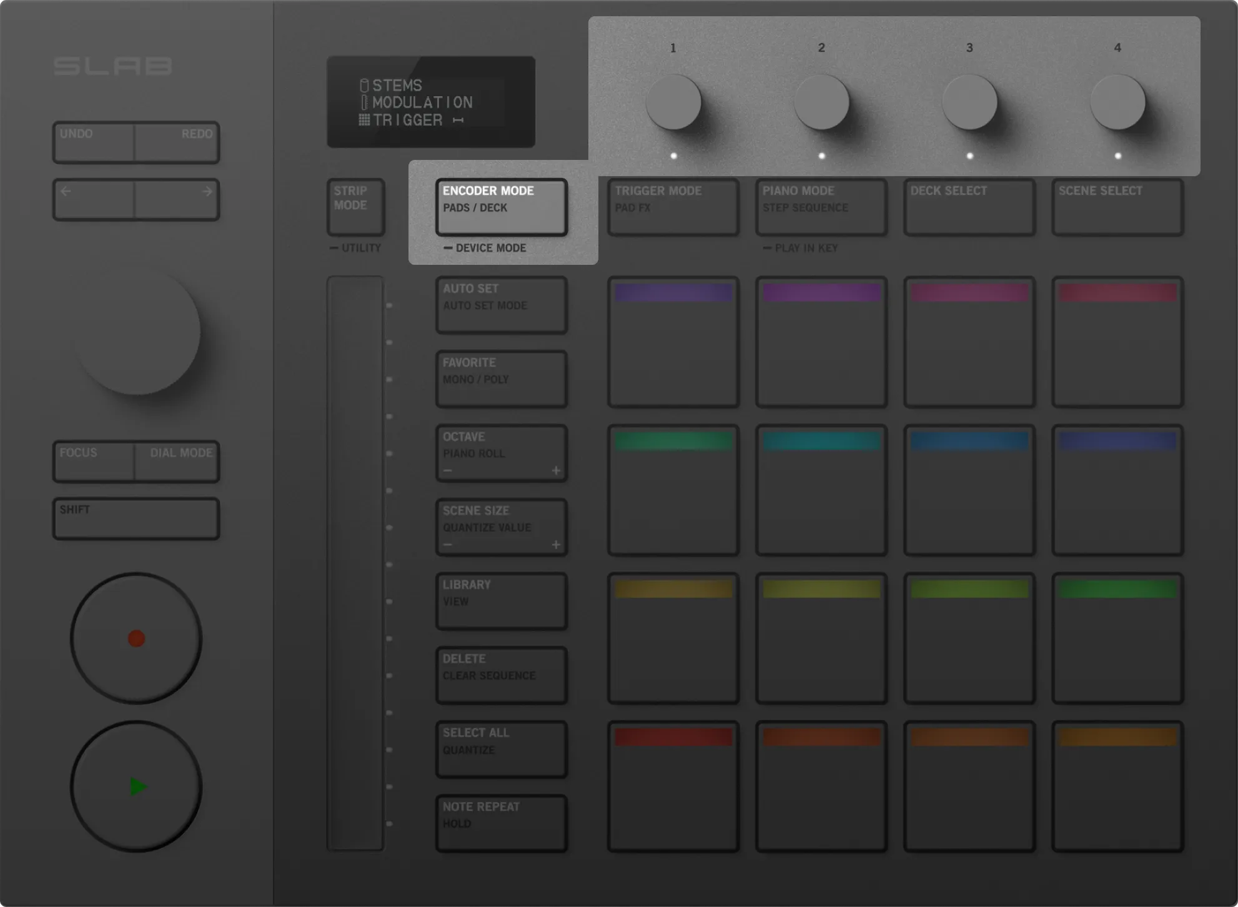Viewport: 1238px width, 907px height.
Task: Open the Deck Select button
Action: (x=969, y=207)
